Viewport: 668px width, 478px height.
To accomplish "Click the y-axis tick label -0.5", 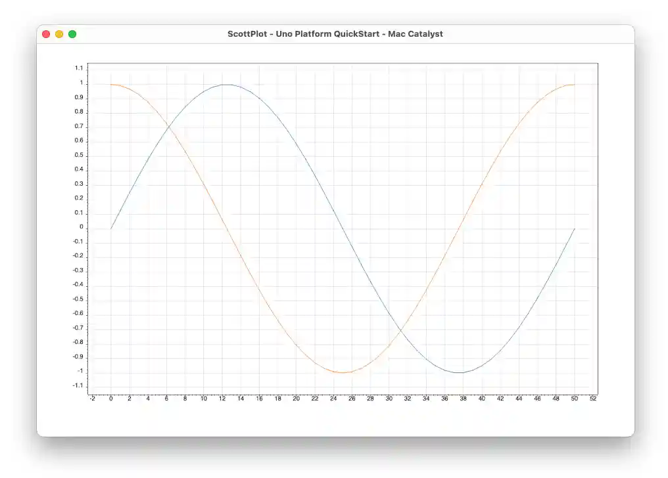I will 78,299.
